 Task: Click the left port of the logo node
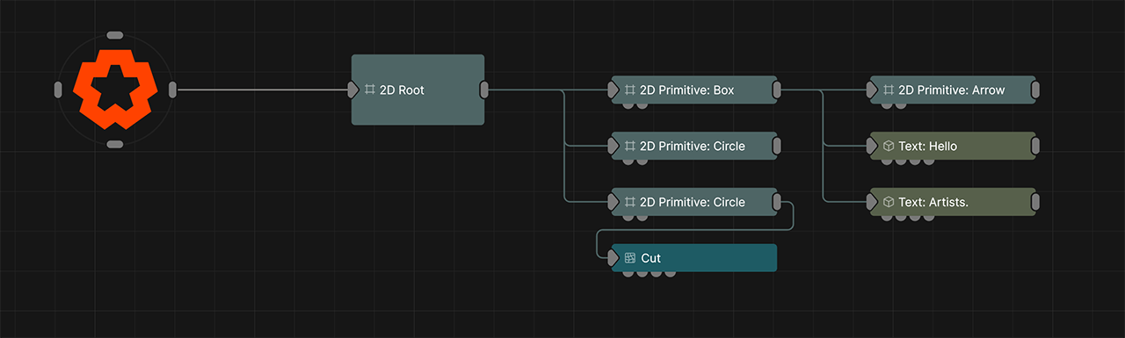tap(58, 90)
